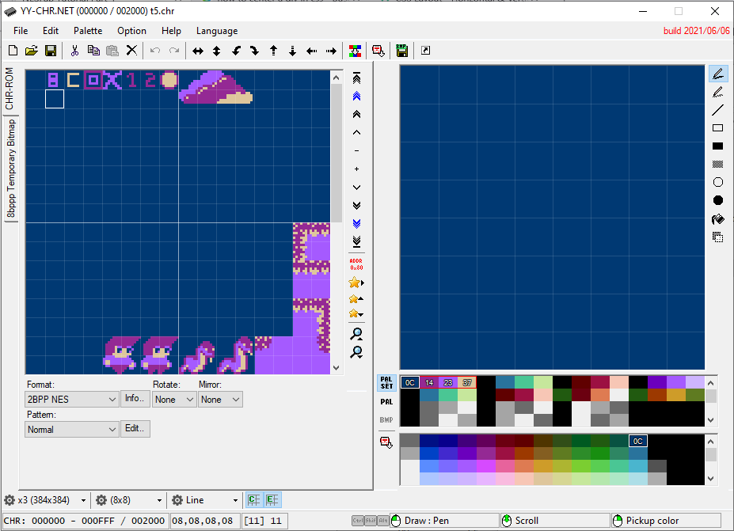Select the Line drawing tool
The height and width of the screenshot is (531, 734).
click(718, 110)
